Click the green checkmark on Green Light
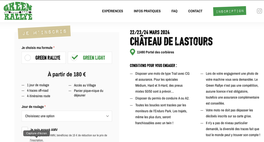 coord(74,57)
